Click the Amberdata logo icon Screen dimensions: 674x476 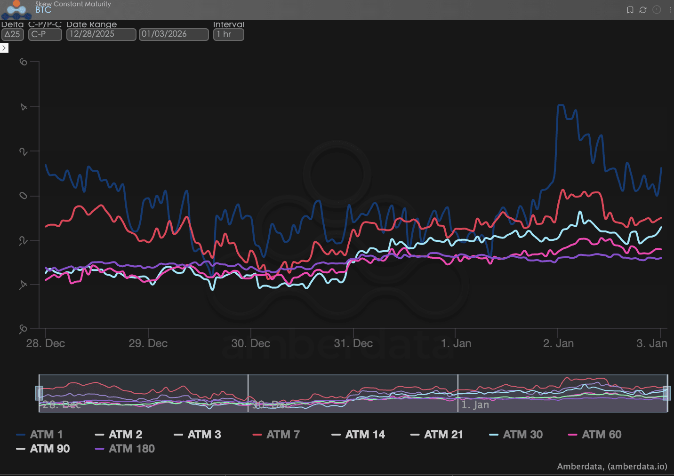16,9
